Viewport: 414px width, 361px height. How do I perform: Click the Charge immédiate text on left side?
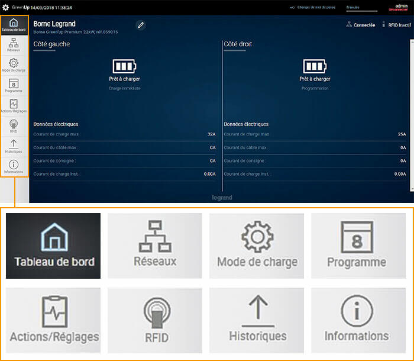pos(124,88)
